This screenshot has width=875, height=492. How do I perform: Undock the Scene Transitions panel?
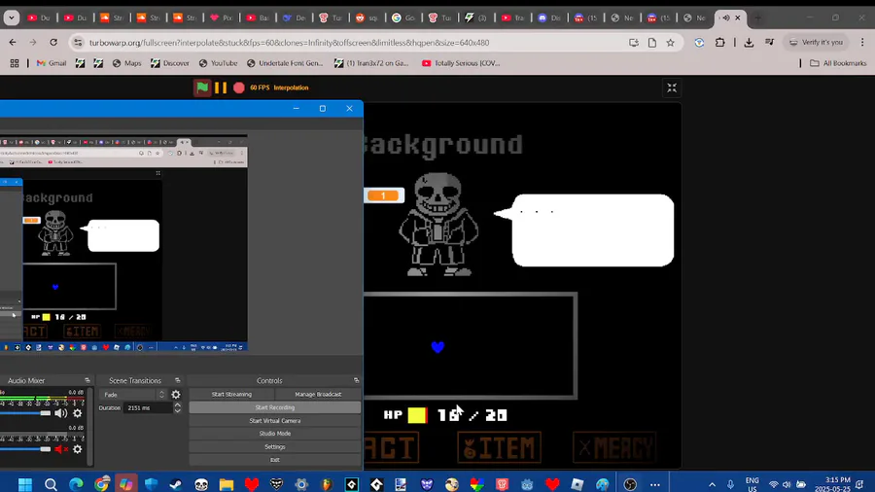(x=178, y=380)
